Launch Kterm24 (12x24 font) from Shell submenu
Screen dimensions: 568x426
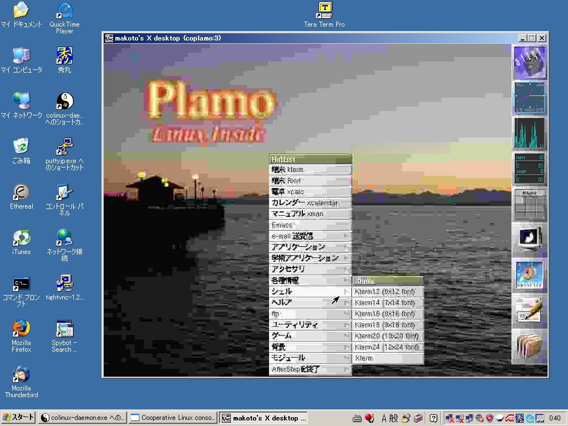click(x=388, y=347)
